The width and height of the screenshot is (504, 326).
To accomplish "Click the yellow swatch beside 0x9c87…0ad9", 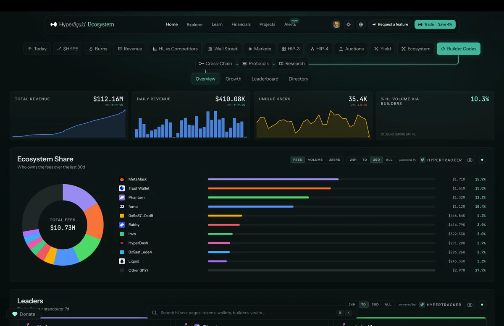I will [x=122, y=216].
